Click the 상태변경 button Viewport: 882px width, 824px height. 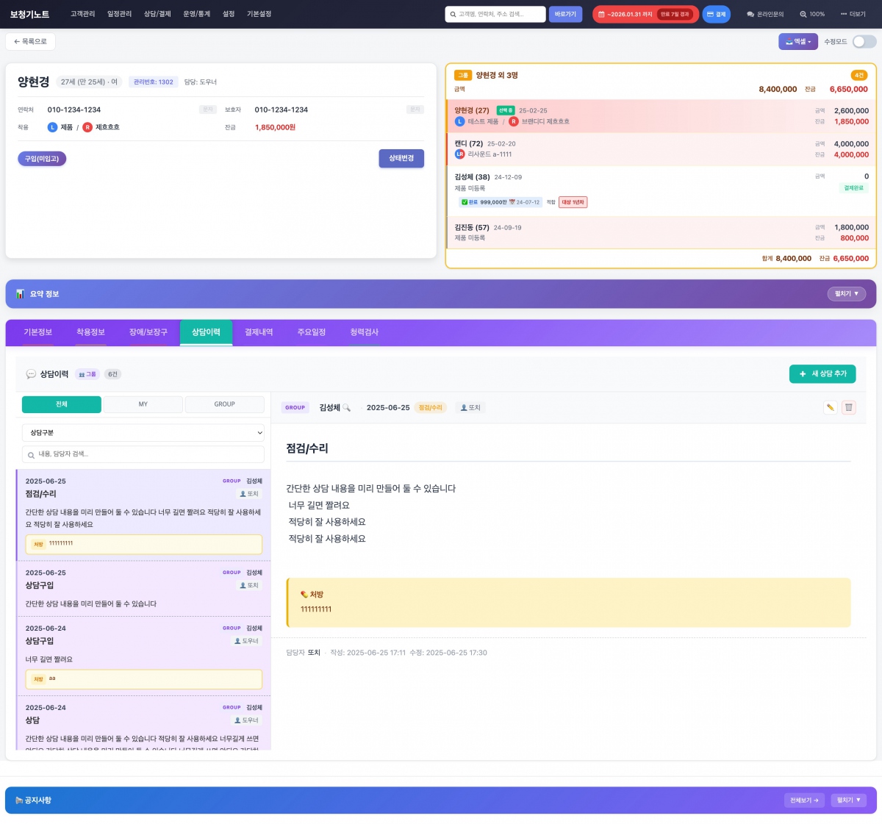coord(401,159)
